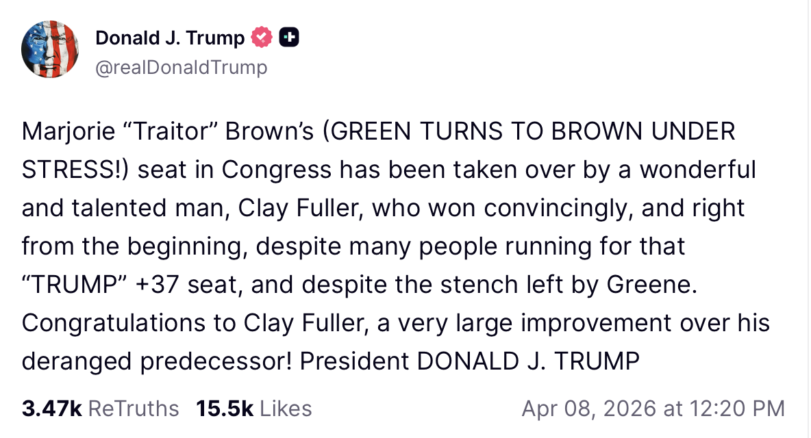Viewport: 811px width, 438px height.
Task: View the 15.5k Likes list
Action: click(x=253, y=409)
